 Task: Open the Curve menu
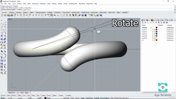(x=14, y=4)
